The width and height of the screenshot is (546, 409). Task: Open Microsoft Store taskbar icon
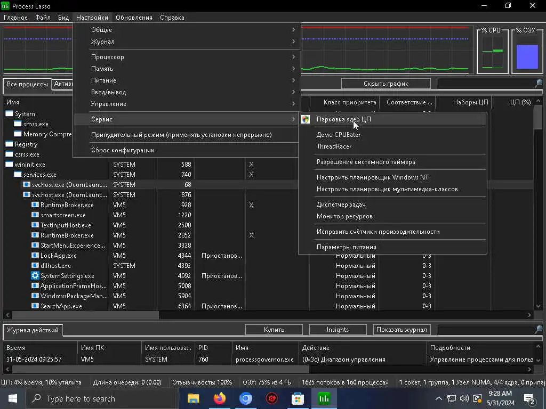(x=298, y=398)
